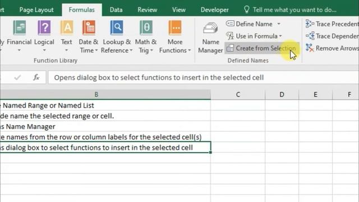
Task: Expand the Use in Formula dropdown arrow
Action: (280, 36)
